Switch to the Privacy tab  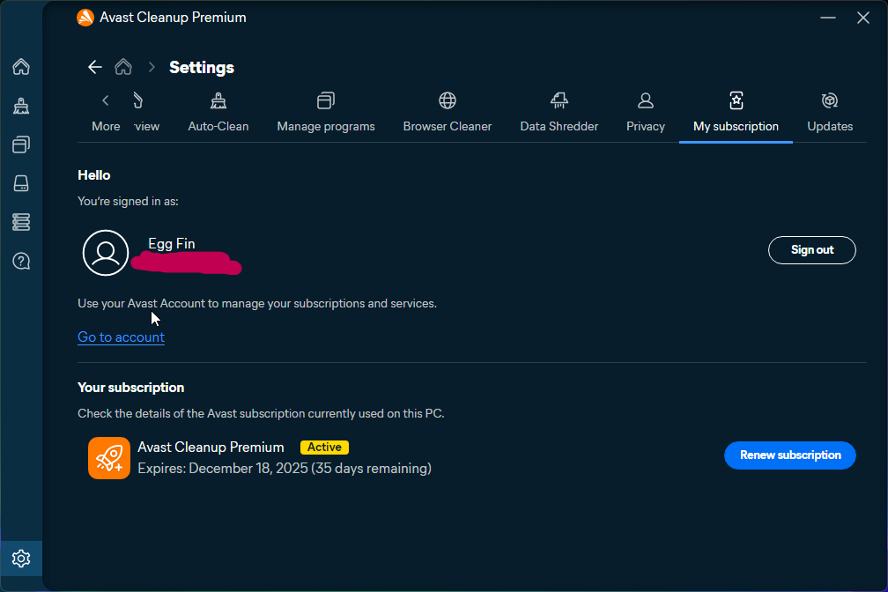click(x=646, y=113)
